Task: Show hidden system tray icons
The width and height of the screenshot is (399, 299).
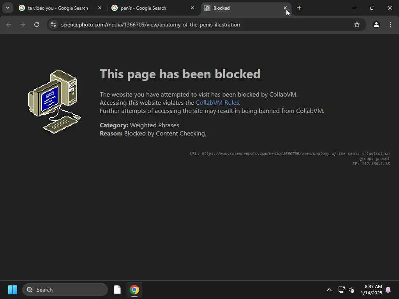Action: [x=329, y=290]
